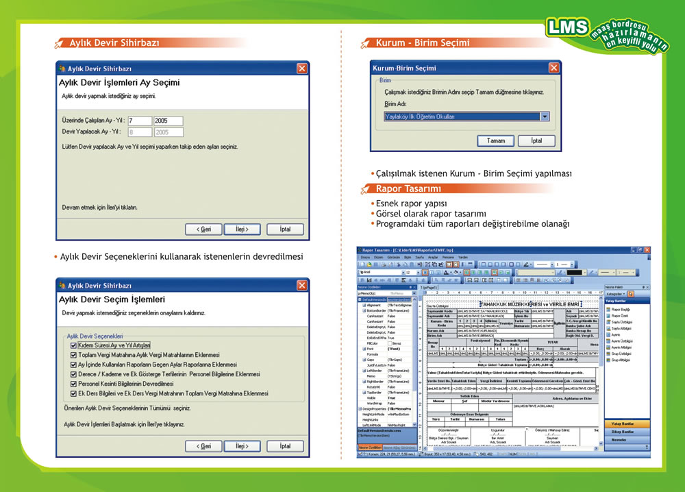The image size is (685, 492).
Task: Close the Nesne Paleti panel
Action: [x=647, y=287]
